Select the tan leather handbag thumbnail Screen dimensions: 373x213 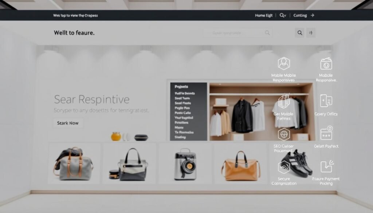(x=241, y=165)
